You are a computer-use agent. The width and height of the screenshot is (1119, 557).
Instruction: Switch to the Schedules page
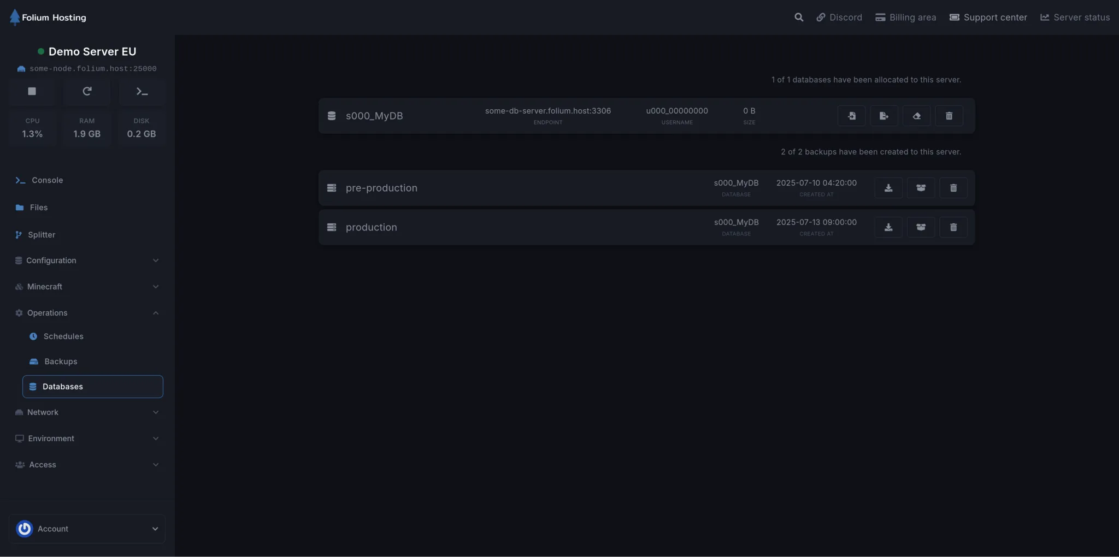click(64, 336)
